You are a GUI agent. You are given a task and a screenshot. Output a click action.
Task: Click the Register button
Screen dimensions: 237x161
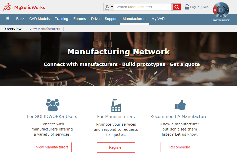coord(116,147)
